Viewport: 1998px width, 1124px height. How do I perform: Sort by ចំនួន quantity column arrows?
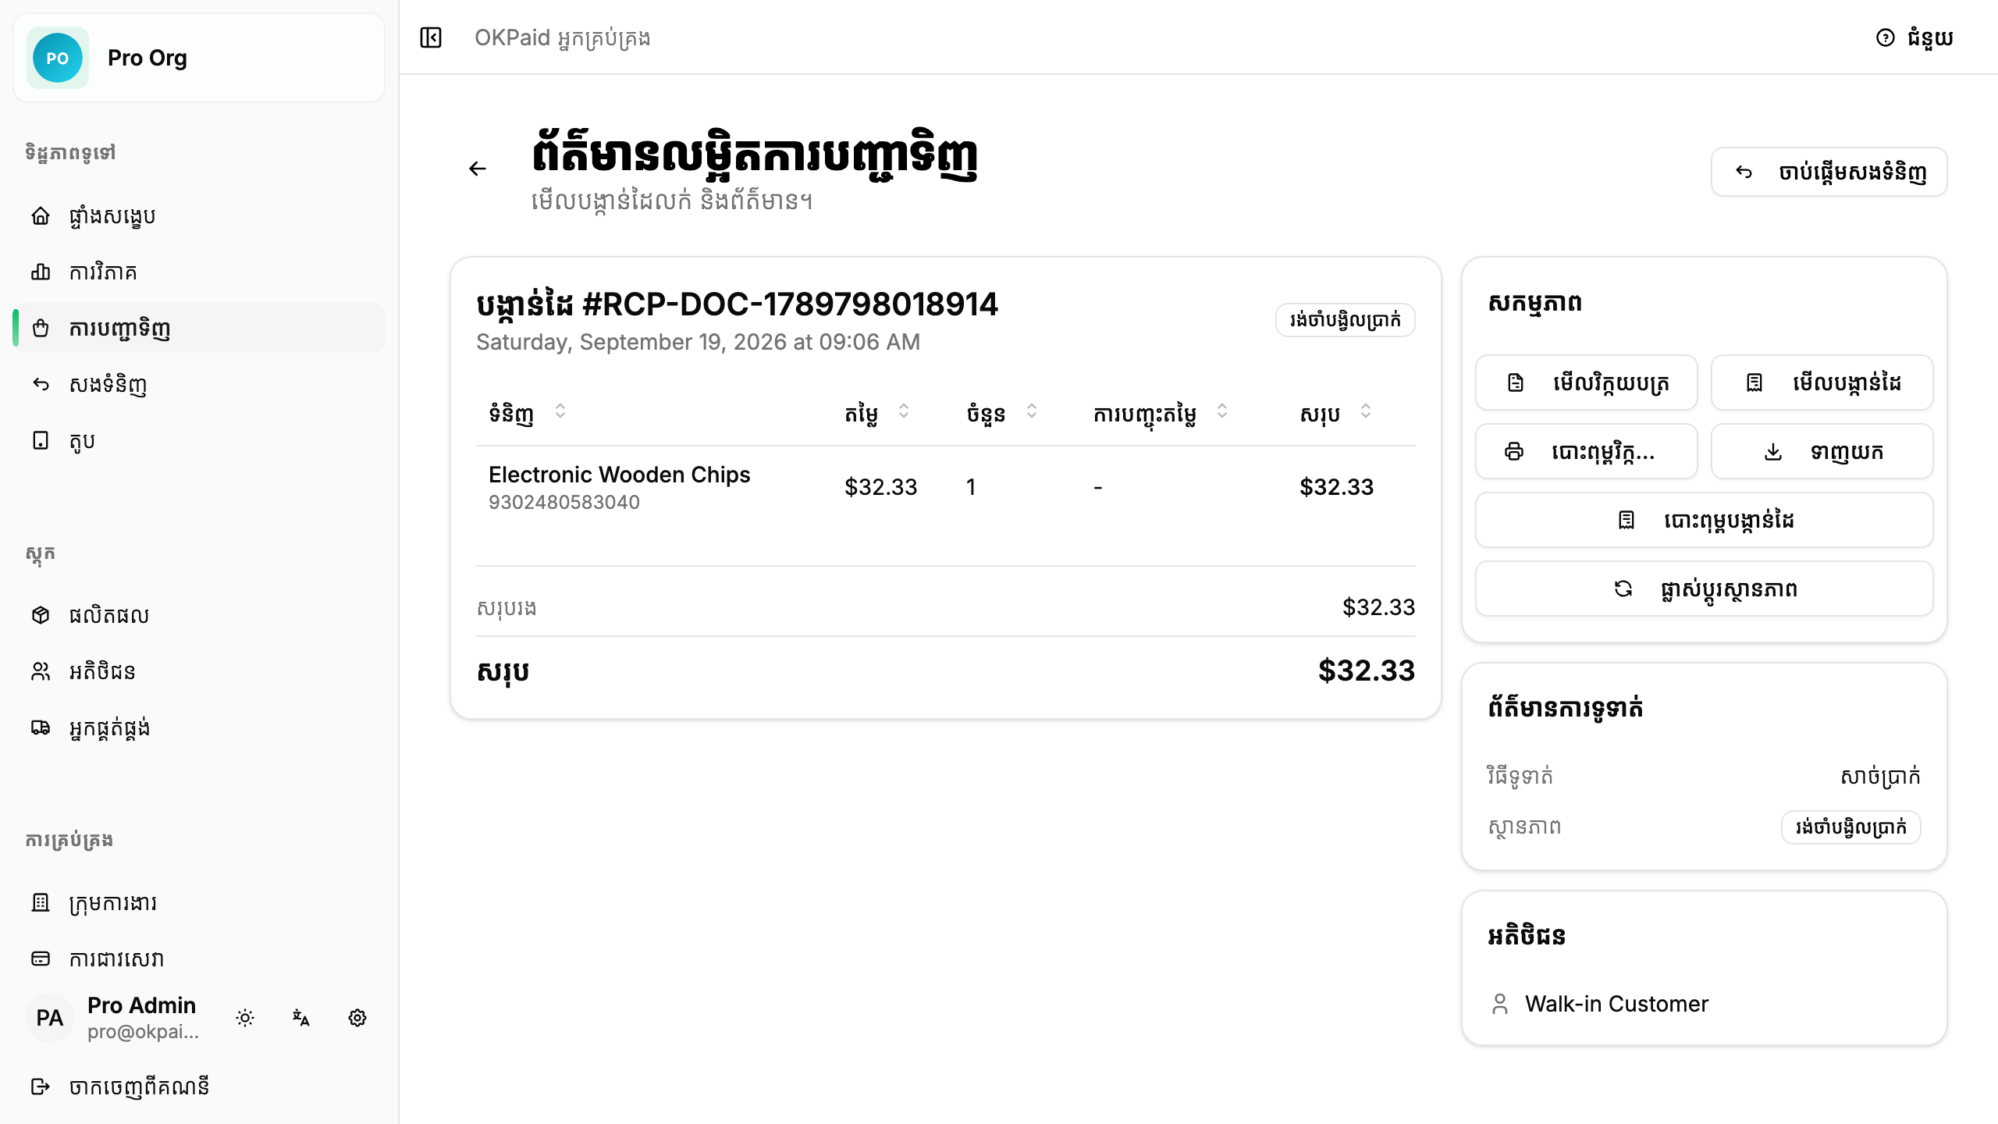1032,411
